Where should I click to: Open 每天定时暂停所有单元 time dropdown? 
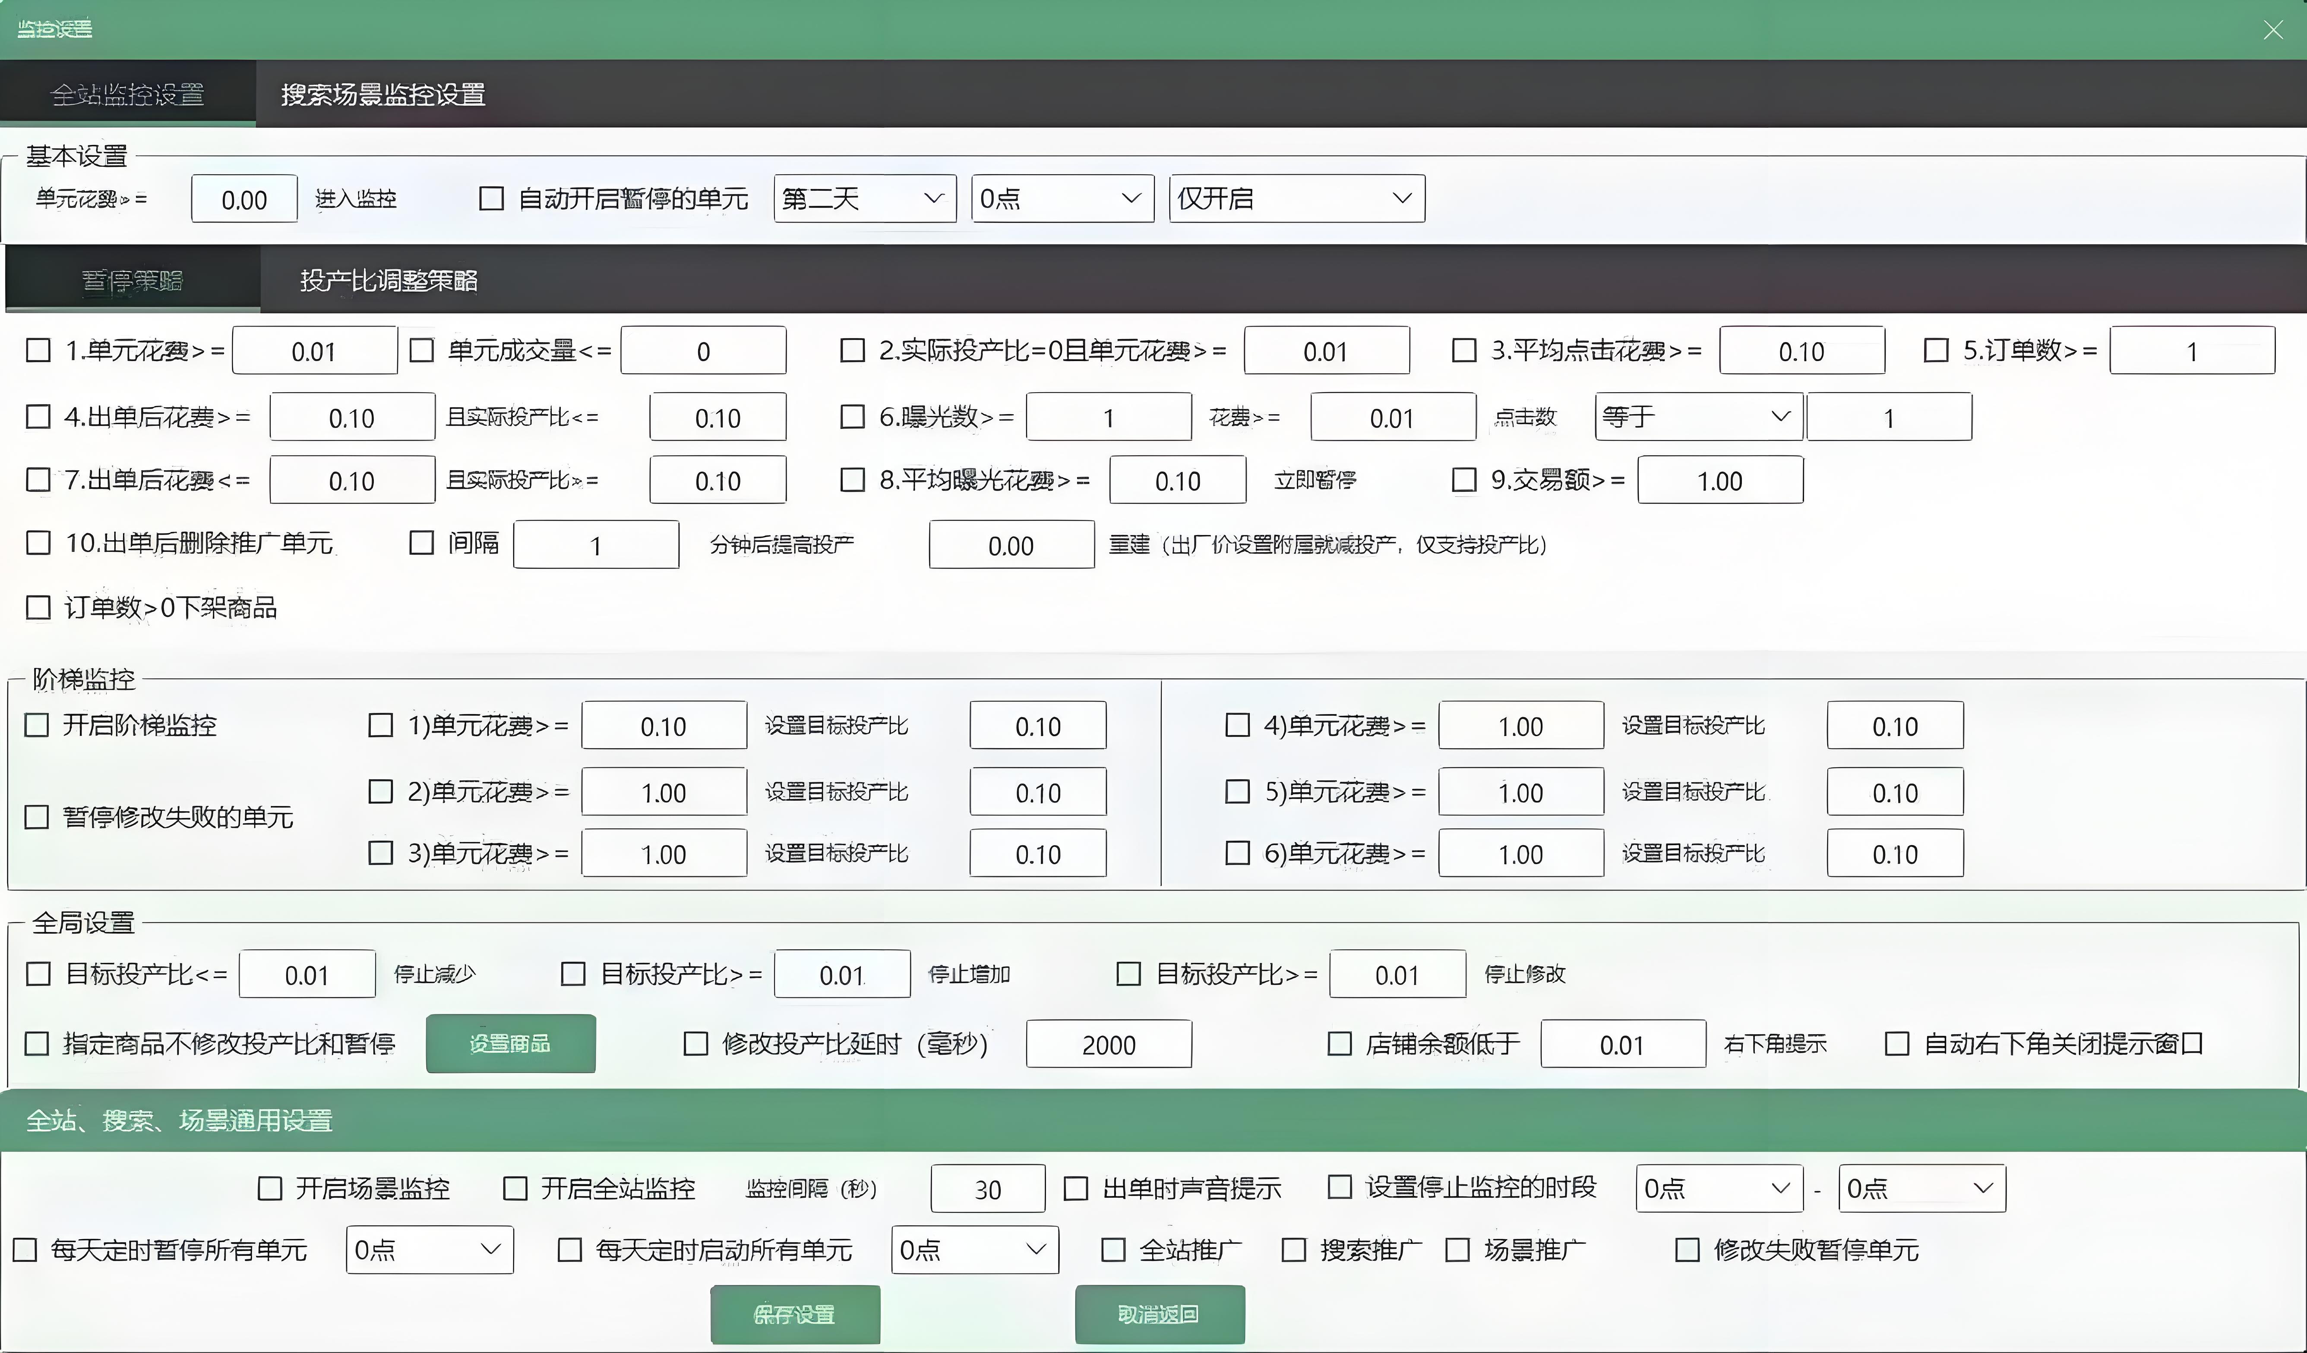pos(428,1249)
